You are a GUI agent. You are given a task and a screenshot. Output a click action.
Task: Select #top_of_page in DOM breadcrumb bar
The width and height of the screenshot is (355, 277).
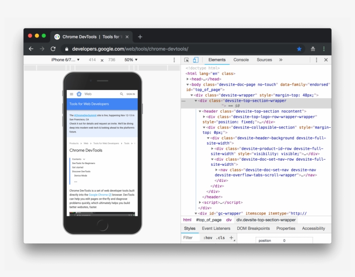click(209, 220)
